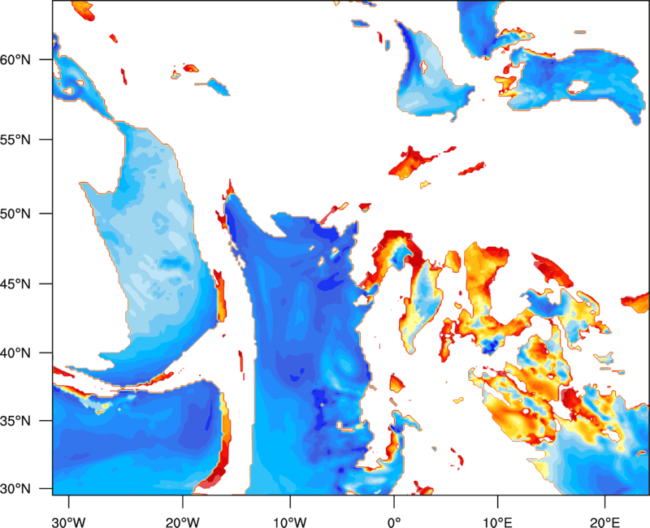Click the 50°N latitude label
This screenshot has width=650, height=528.
point(15,214)
